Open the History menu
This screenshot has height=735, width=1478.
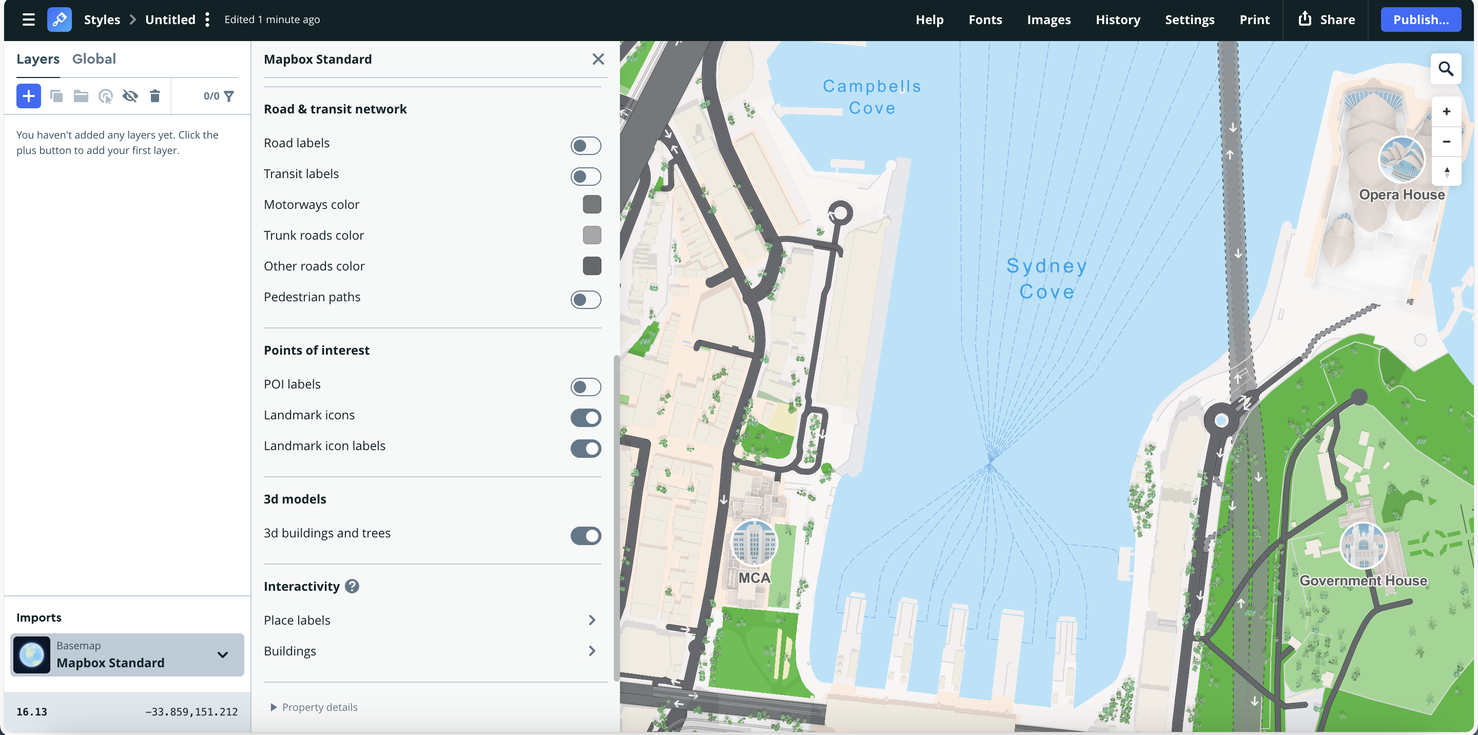pos(1118,19)
